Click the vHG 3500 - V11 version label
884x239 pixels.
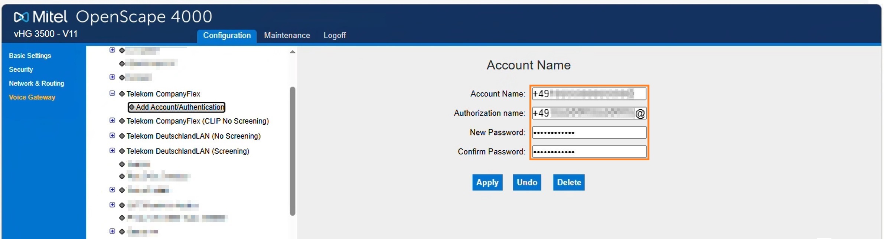pyautogui.click(x=46, y=34)
